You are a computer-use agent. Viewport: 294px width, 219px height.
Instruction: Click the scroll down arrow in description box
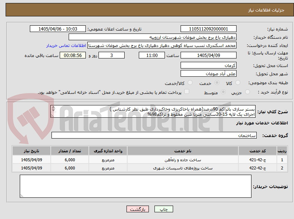click(53, 110)
